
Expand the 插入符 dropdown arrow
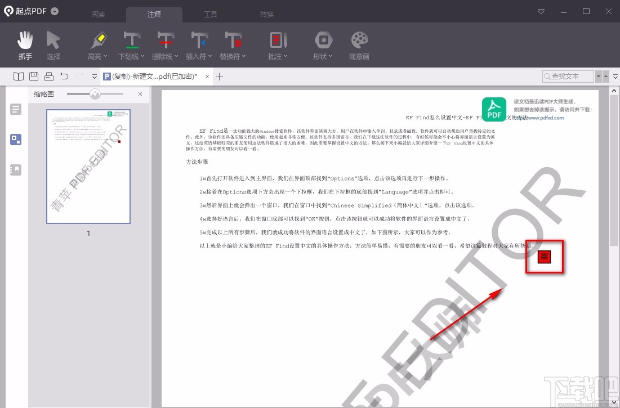(210, 56)
